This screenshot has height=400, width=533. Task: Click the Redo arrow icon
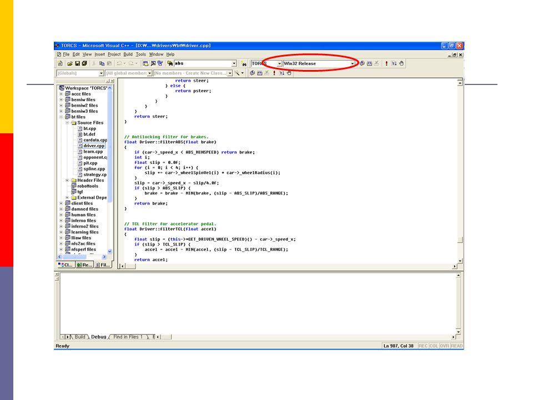131,63
